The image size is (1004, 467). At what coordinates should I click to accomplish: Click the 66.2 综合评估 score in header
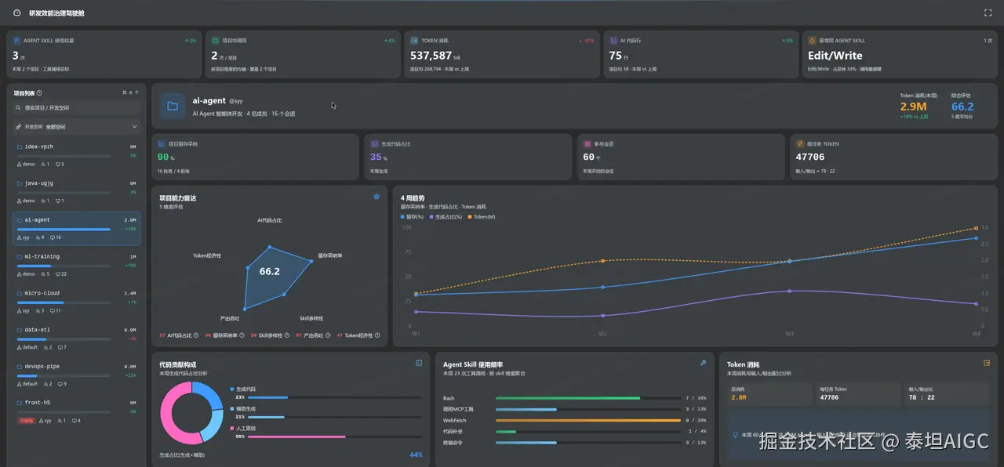click(x=962, y=107)
